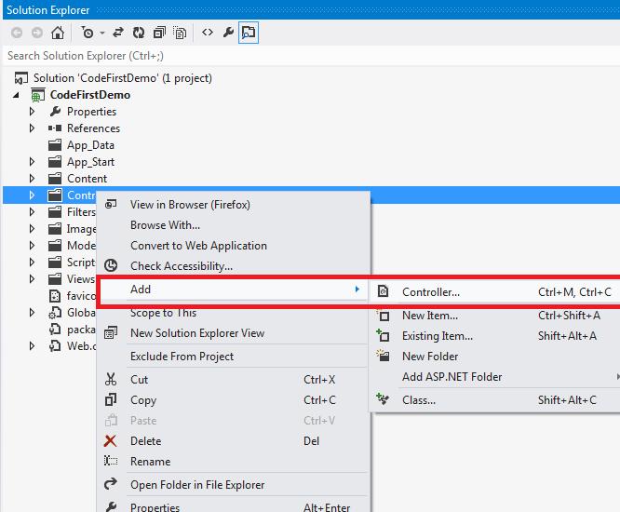
Task: Click Open Folder in File Explorer
Action: coord(196,485)
